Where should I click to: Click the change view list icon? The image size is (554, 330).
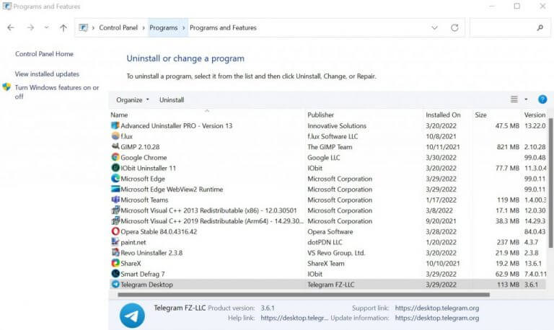[x=514, y=99]
